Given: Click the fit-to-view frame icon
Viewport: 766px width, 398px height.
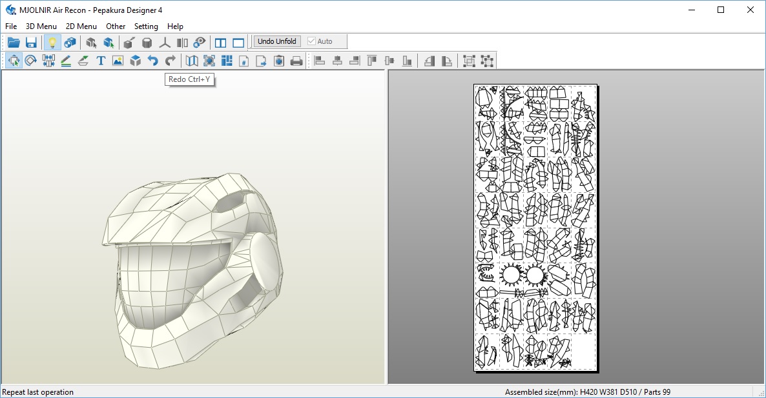Looking at the screenshot, I should (x=209, y=61).
